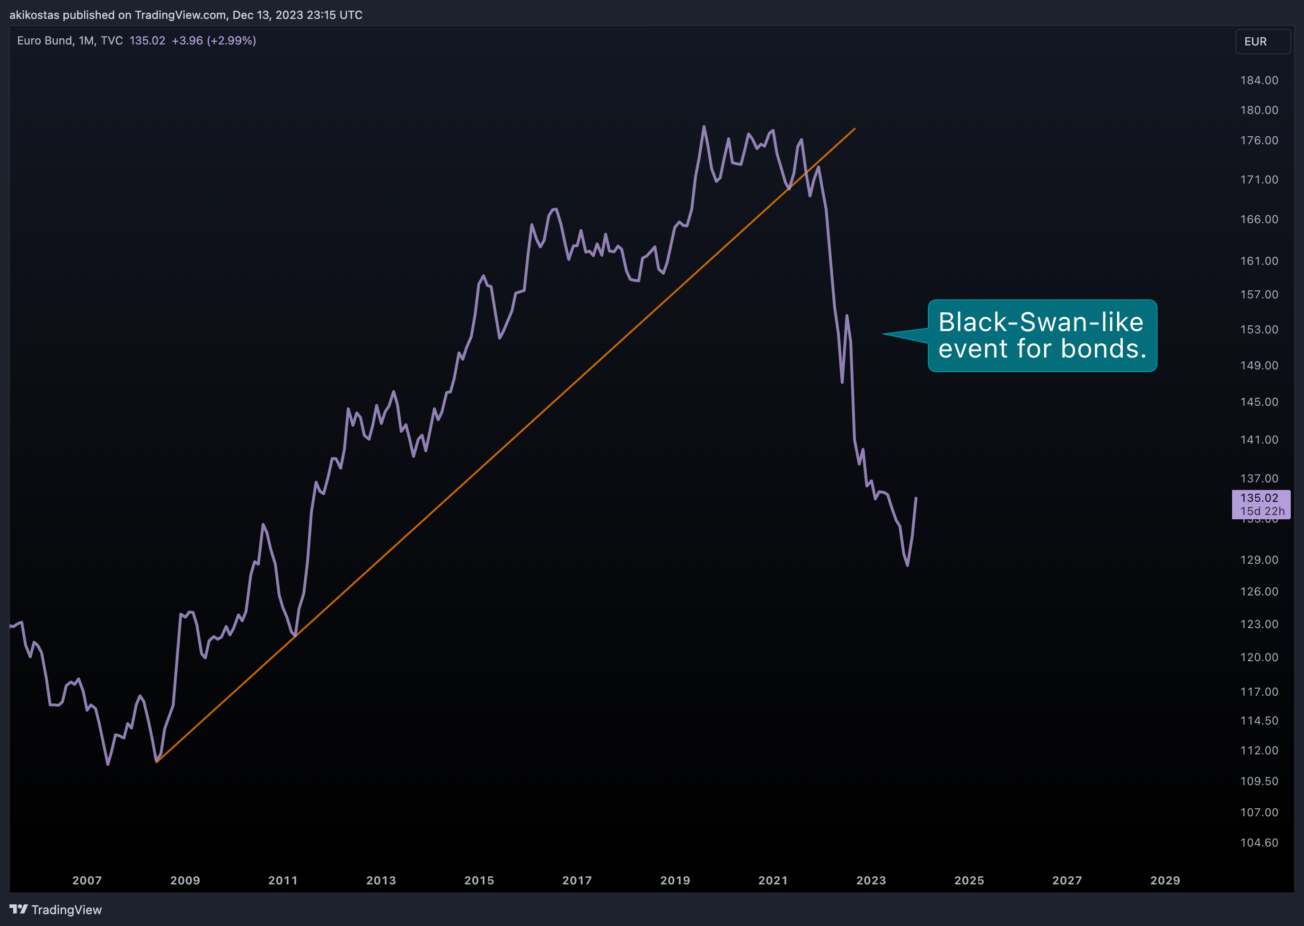Click the 135.02 current price label
Image resolution: width=1304 pixels, height=926 pixels.
1259,498
